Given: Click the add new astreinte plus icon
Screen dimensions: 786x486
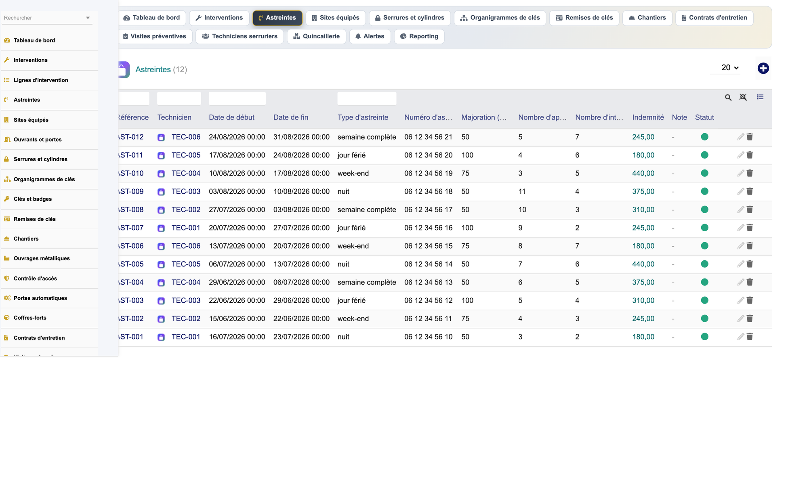Looking at the screenshot, I should (763, 68).
